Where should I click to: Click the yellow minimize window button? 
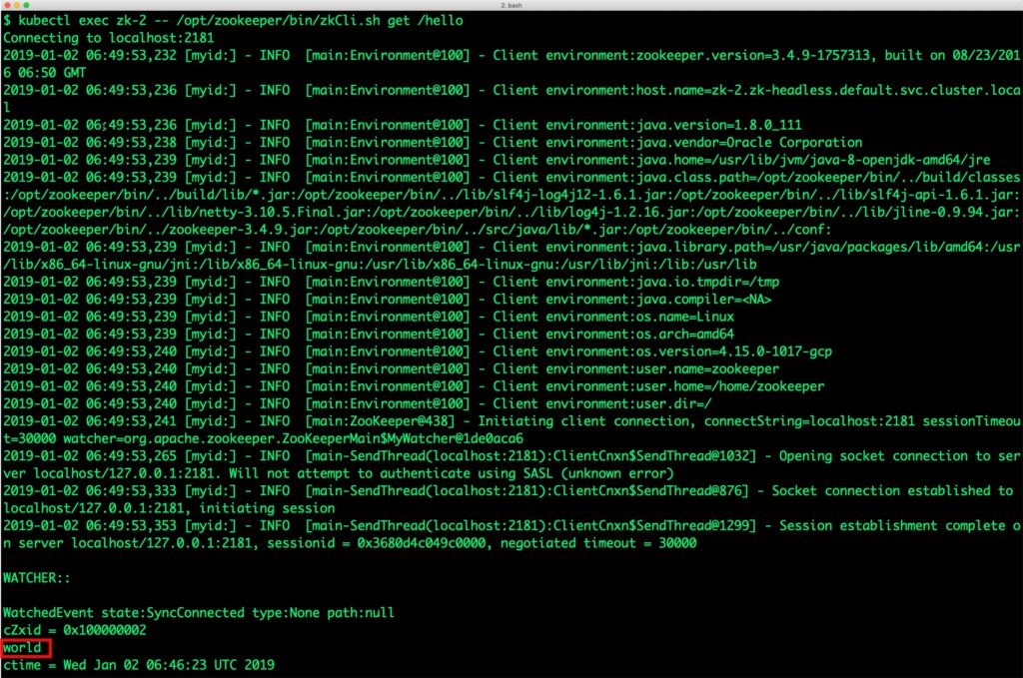17,5
